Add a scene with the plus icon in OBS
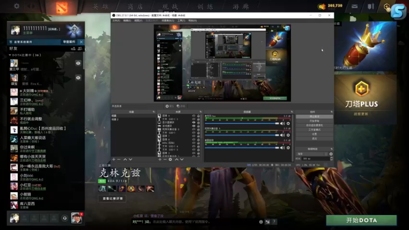Screen dimensions: 409x230 click(113, 159)
